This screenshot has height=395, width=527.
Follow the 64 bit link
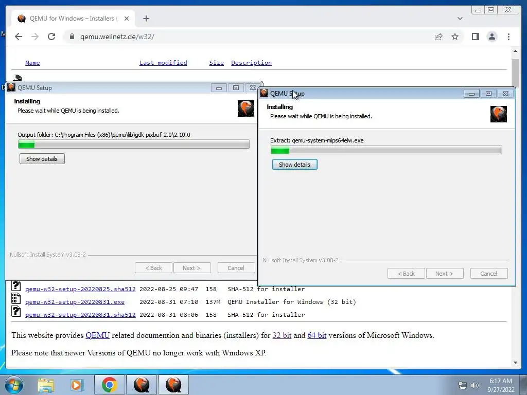point(317,335)
